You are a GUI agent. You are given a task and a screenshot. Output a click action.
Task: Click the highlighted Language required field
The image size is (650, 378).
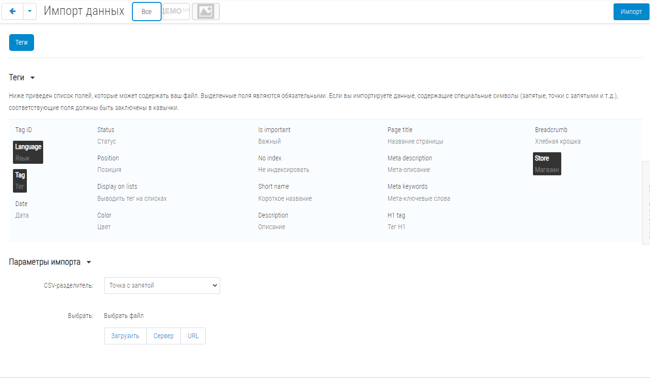coord(28,152)
